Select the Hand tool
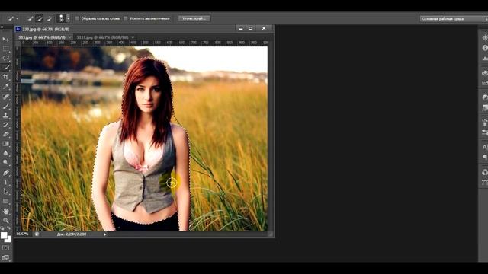The width and height of the screenshot is (488, 274). coord(5,212)
